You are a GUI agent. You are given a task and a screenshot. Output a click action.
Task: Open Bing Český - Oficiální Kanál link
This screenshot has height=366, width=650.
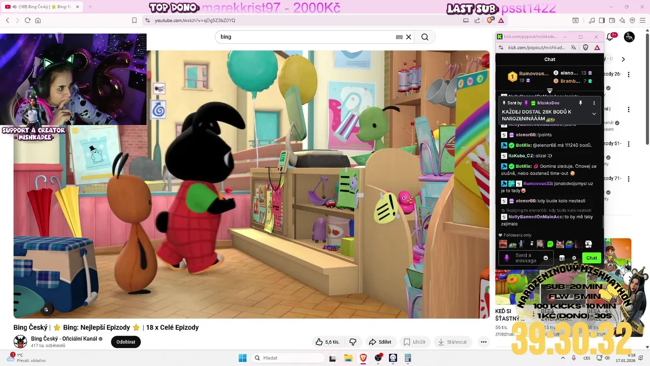(x=64, y=339)
